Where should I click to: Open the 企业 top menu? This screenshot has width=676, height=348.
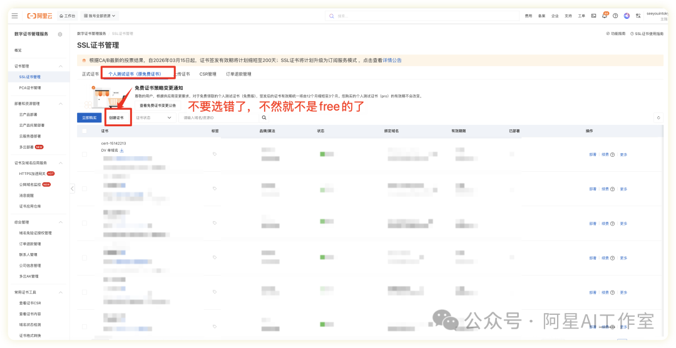tap(555, 16)
